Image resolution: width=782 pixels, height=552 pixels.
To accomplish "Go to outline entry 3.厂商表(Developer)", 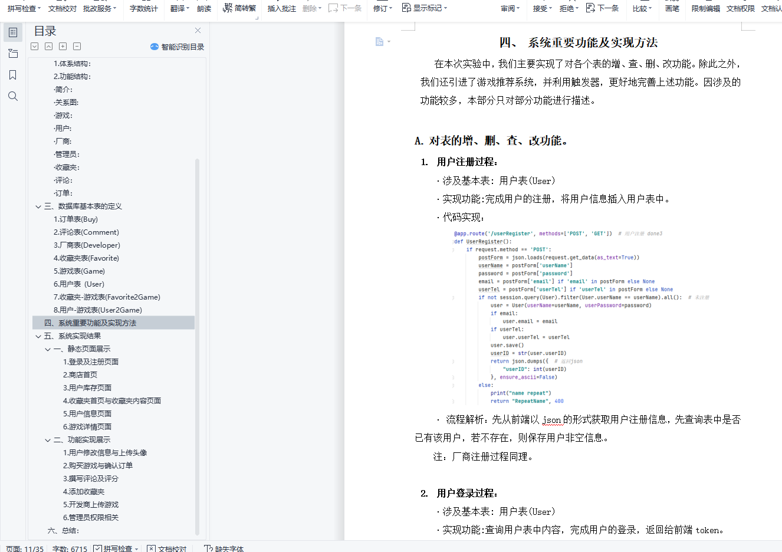I will click(87, 245).
